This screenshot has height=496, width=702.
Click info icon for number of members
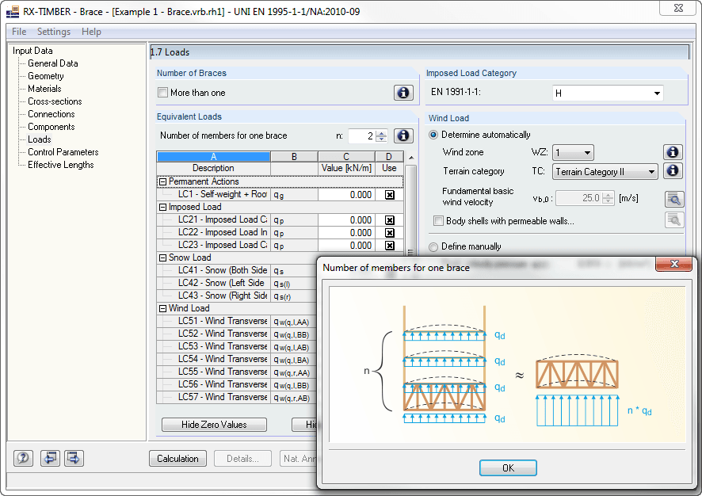tap(403, 136)
